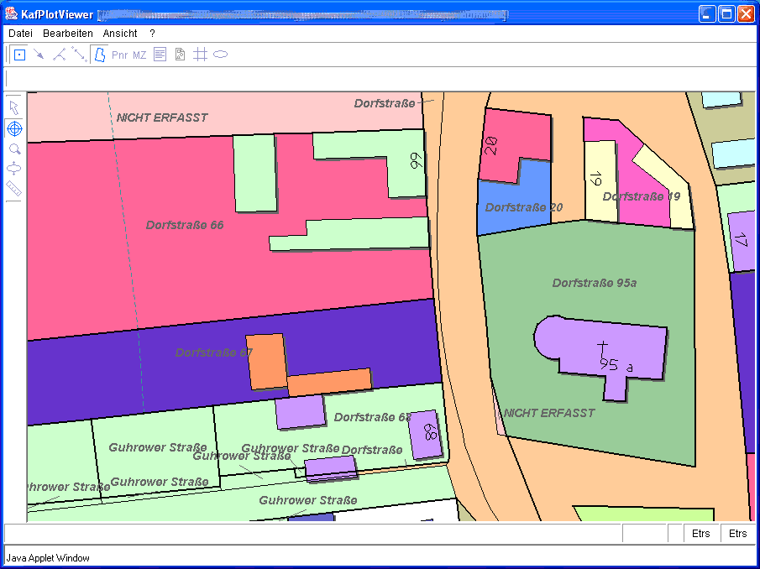Toggle Pnr point number labels
Screen dimensions: 760x569
tap(120, 55)
